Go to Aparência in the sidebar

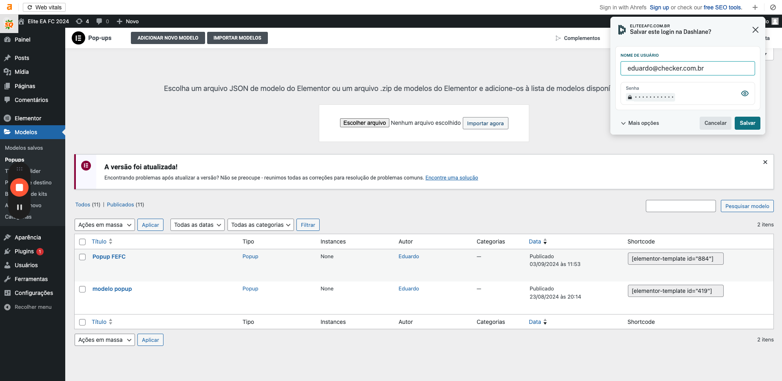(x=28, y=237)
